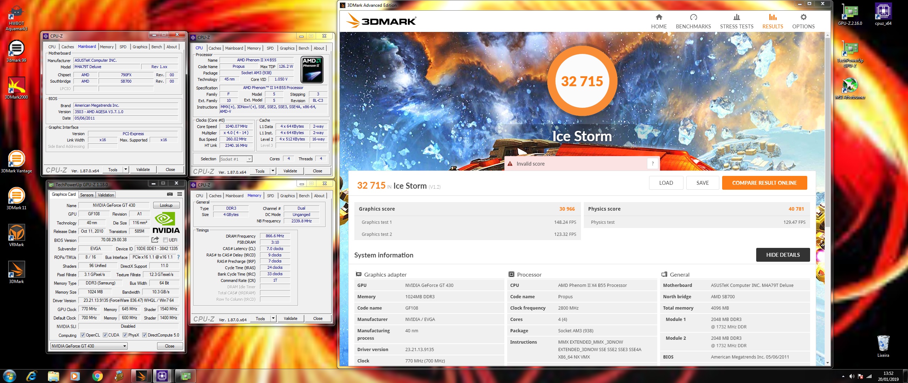Image resolution: width=908 pixels, height=383 pixels.
Task: Open Windows Explorer from taskbar
Action: [53, 376]
